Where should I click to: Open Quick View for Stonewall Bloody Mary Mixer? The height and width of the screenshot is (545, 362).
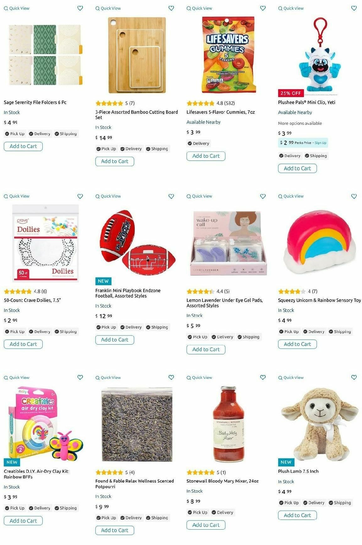[199, 378]
